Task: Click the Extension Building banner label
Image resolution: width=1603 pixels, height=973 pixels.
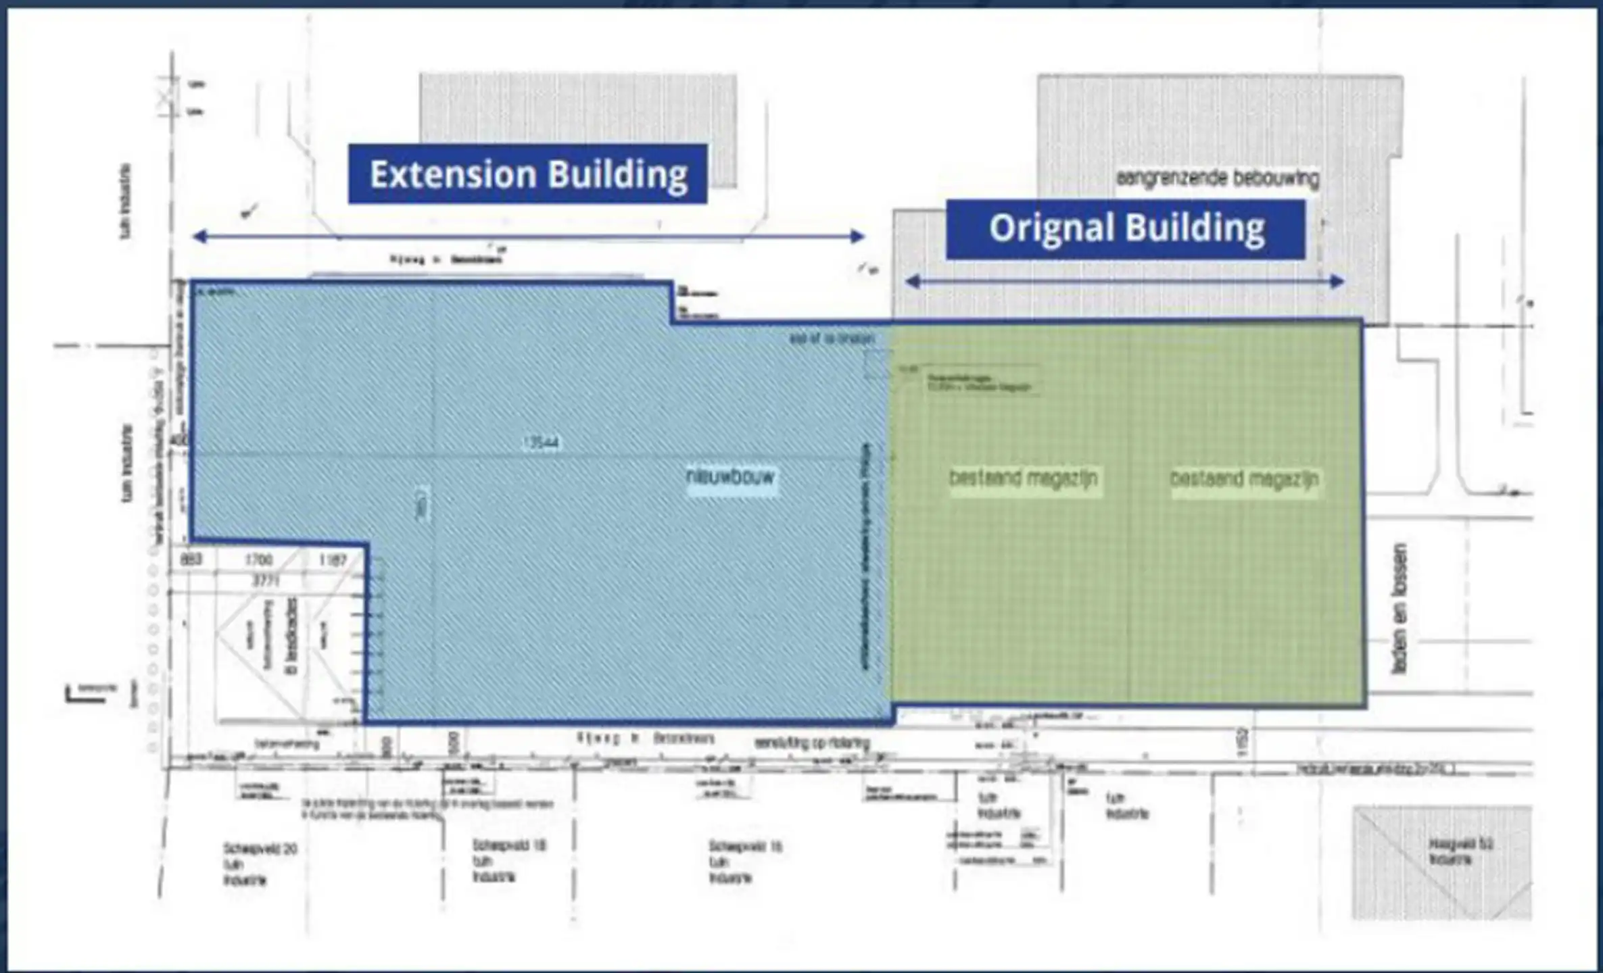Action: coord(527,174)
